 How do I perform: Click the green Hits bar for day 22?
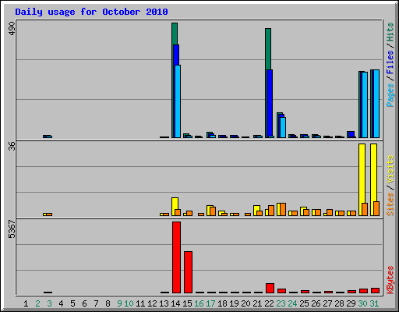(x=268, y=49)
